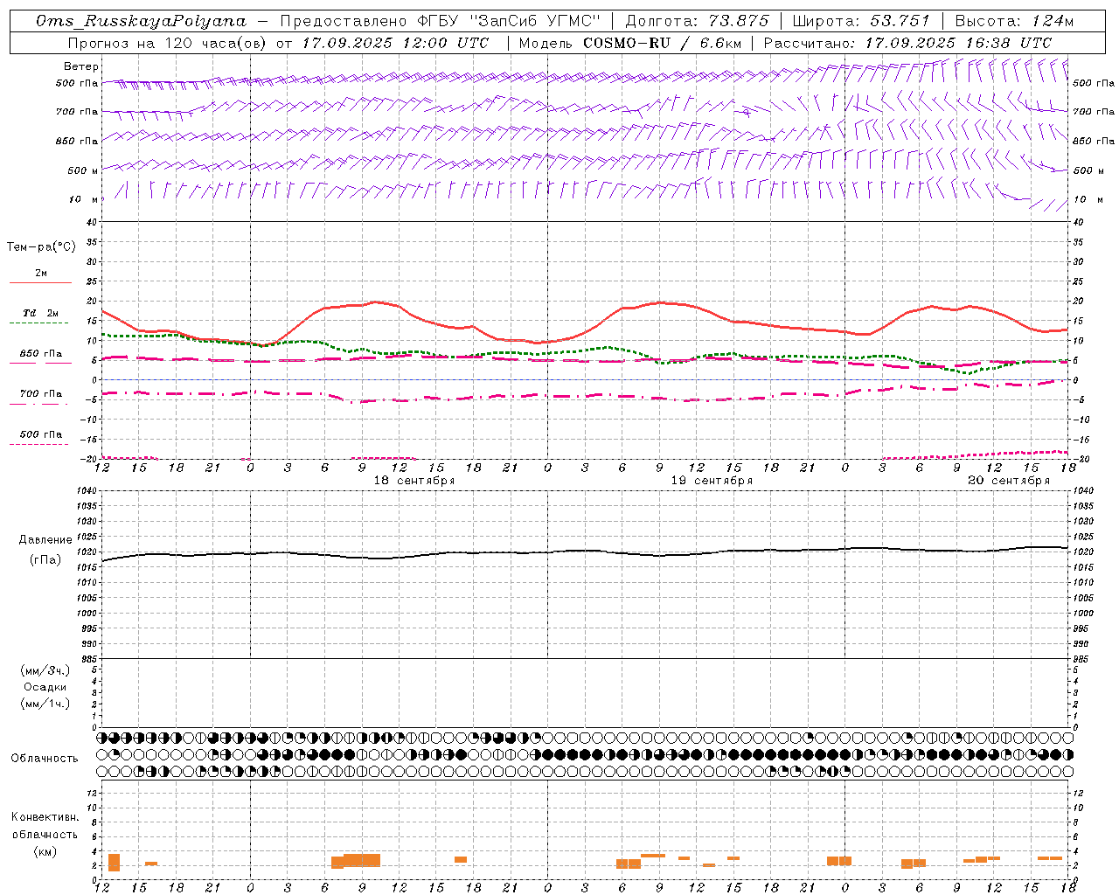The image size is (1119, 895).
Task: Click the Конвективн. convective cloud label
Action: tap(45, 817)
